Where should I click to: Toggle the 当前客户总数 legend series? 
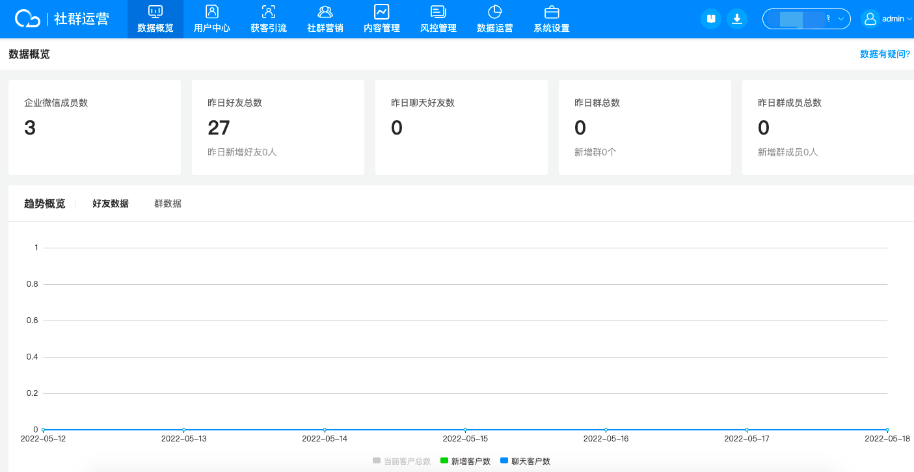point(401,461)
